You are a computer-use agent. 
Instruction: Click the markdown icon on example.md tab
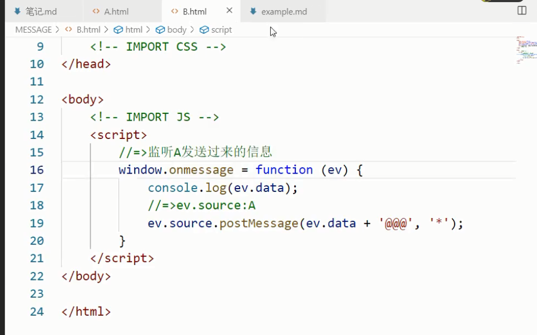click(x=253, y=11)
